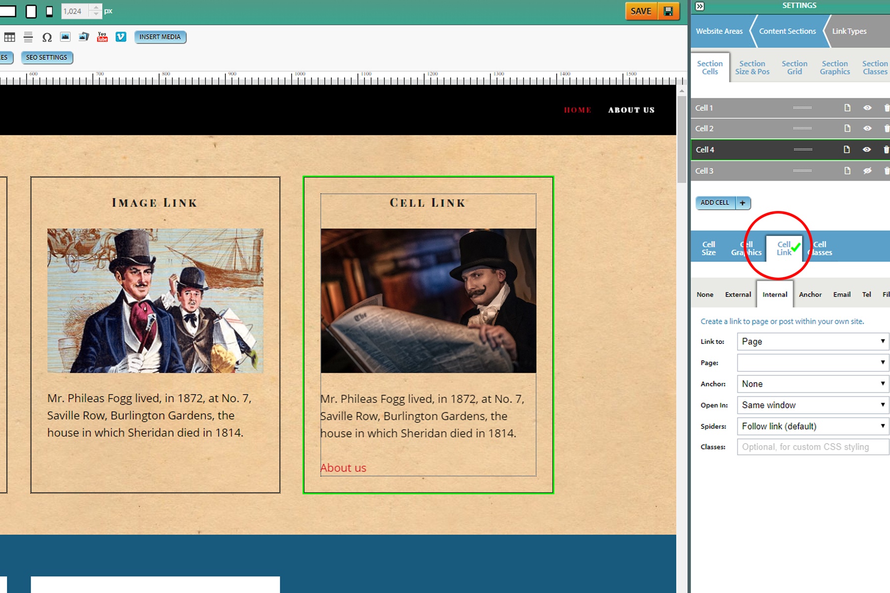The height and width of the screenshot is (593, 890).
Task: Insert special character with the Omega icon
Action: pos(47,37)
